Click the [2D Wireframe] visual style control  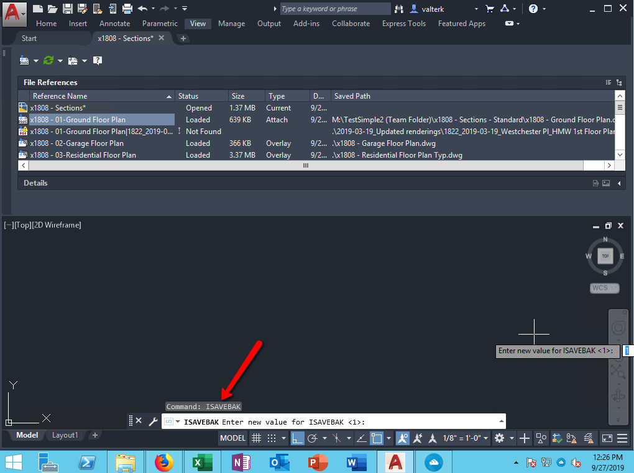click(x=56, y=225)
